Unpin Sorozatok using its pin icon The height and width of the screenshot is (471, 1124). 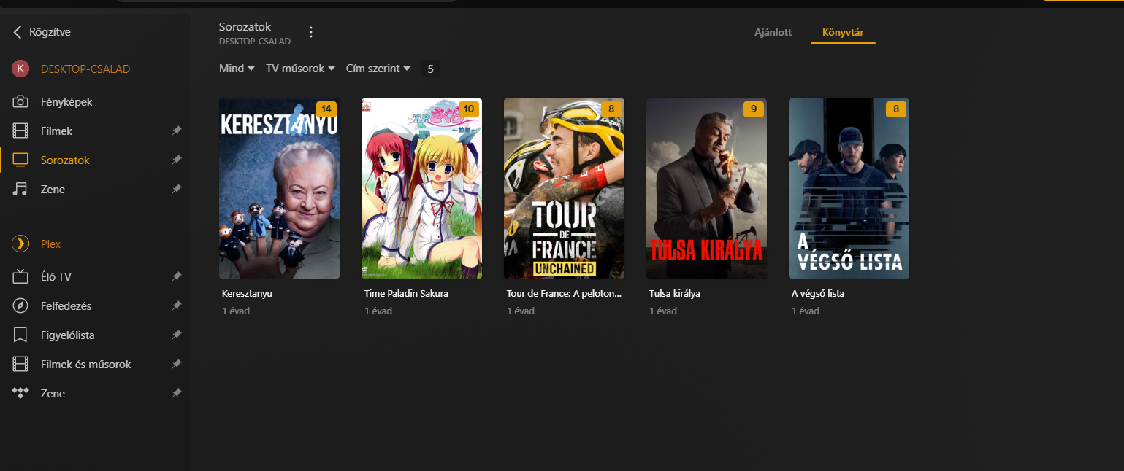click(176, 160)
